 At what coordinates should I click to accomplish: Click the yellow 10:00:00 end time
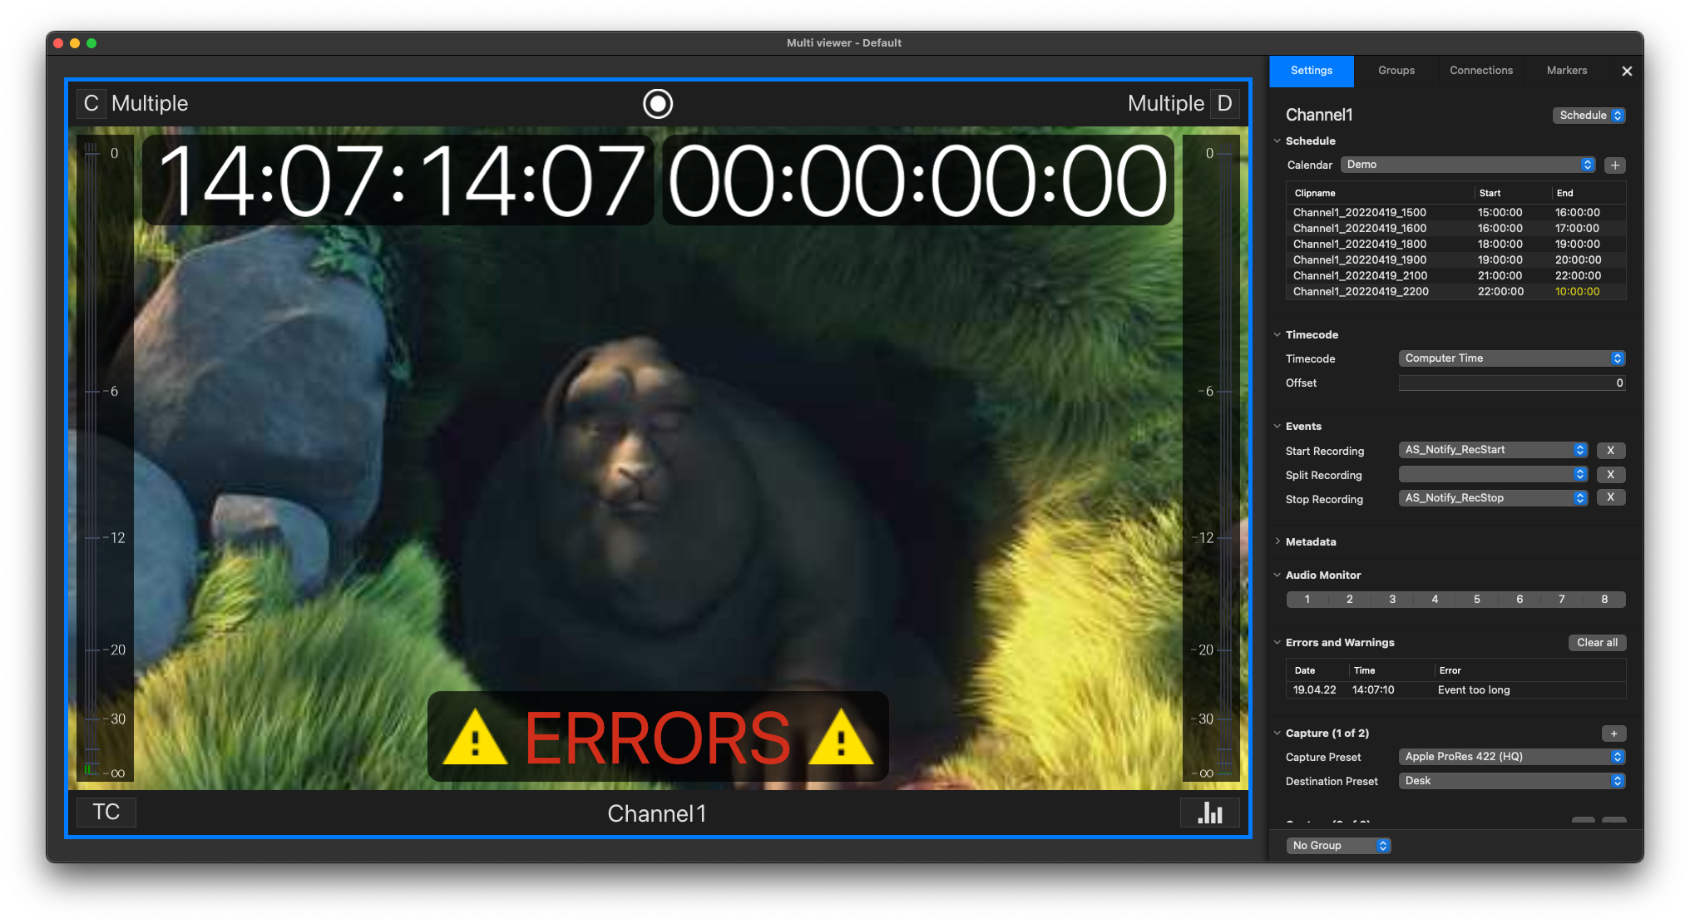pyautogui.click(x=1577, y=292)
